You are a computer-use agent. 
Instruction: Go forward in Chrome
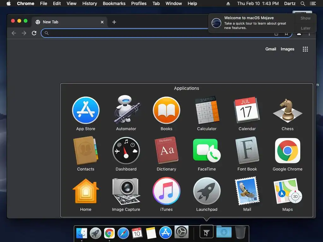[24, 33]
